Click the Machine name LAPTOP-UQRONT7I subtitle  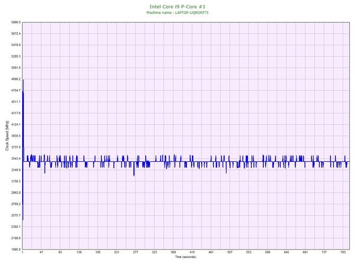177,13
